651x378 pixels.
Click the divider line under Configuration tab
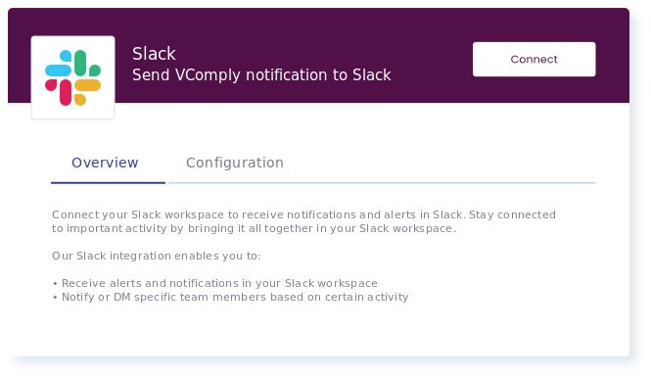click(382, 182)
